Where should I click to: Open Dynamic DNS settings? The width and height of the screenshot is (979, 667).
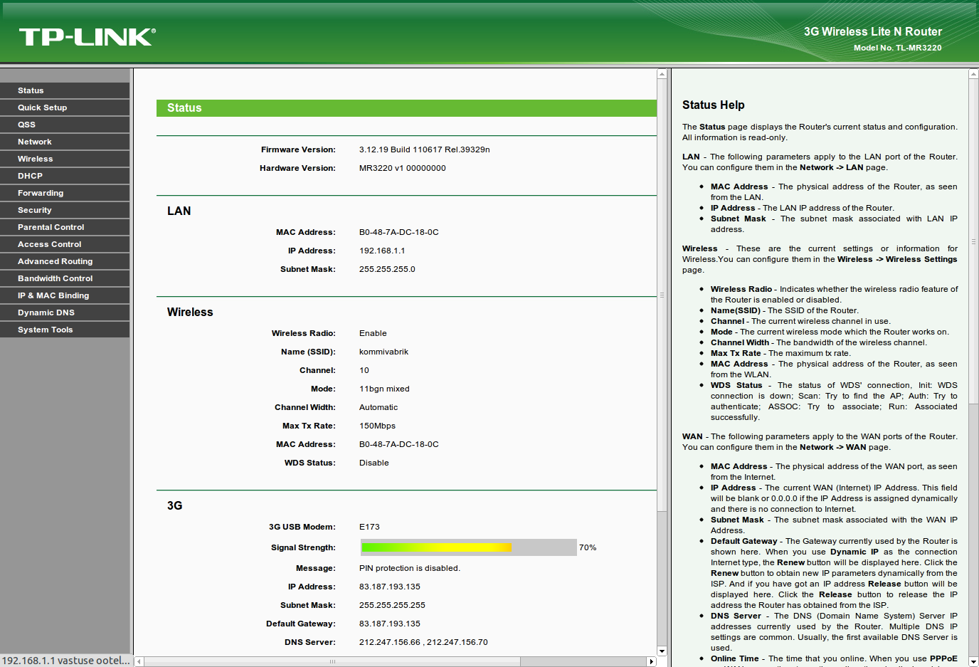click(x=65, y=313)
